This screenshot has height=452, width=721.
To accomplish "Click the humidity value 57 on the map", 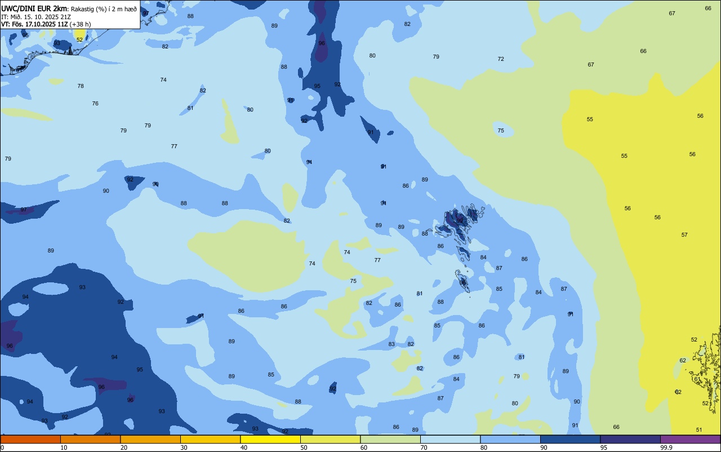I will click(x=684, y=234).
